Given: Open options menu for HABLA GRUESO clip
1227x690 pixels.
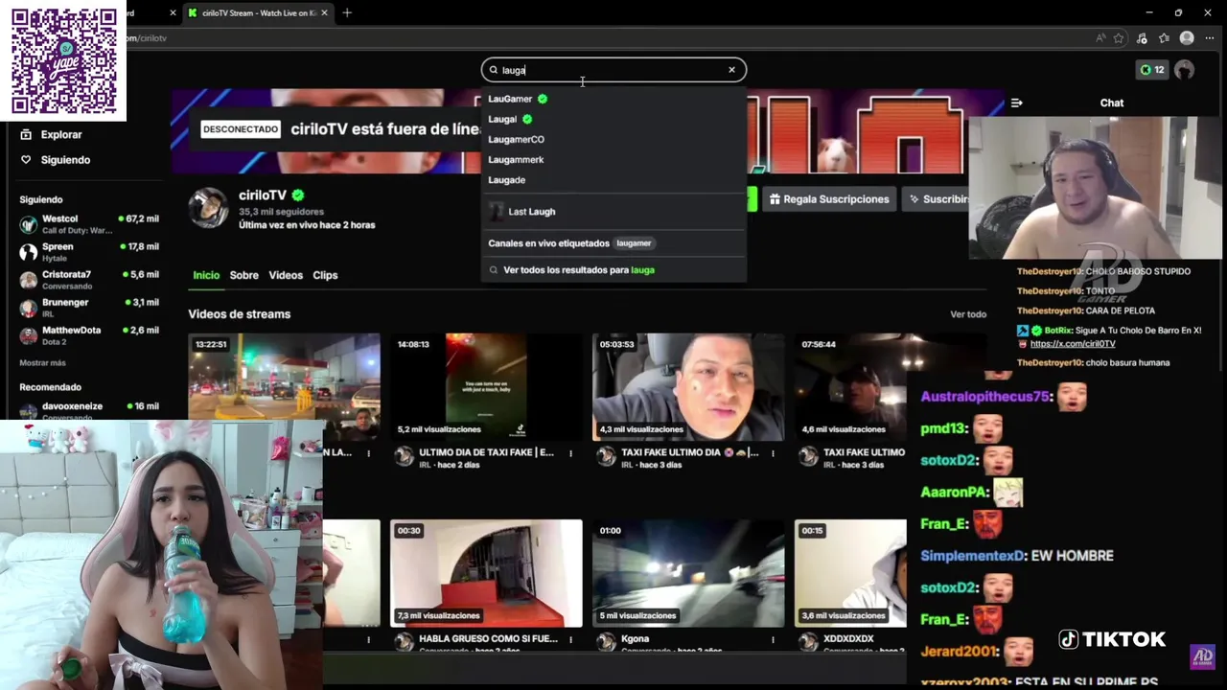Looking at the screenshot, I should [x=570, y=639].
